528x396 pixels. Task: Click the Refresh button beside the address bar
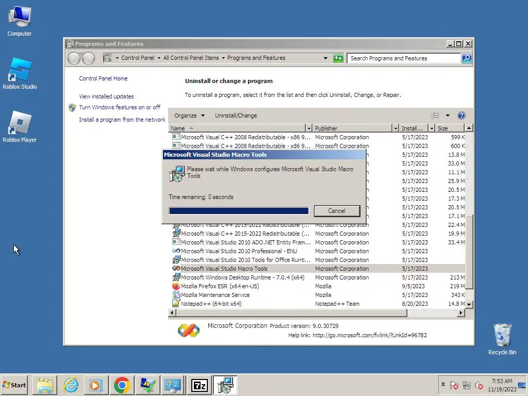338,58
